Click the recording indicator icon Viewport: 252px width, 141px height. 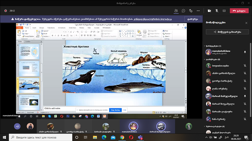(6, 11)
